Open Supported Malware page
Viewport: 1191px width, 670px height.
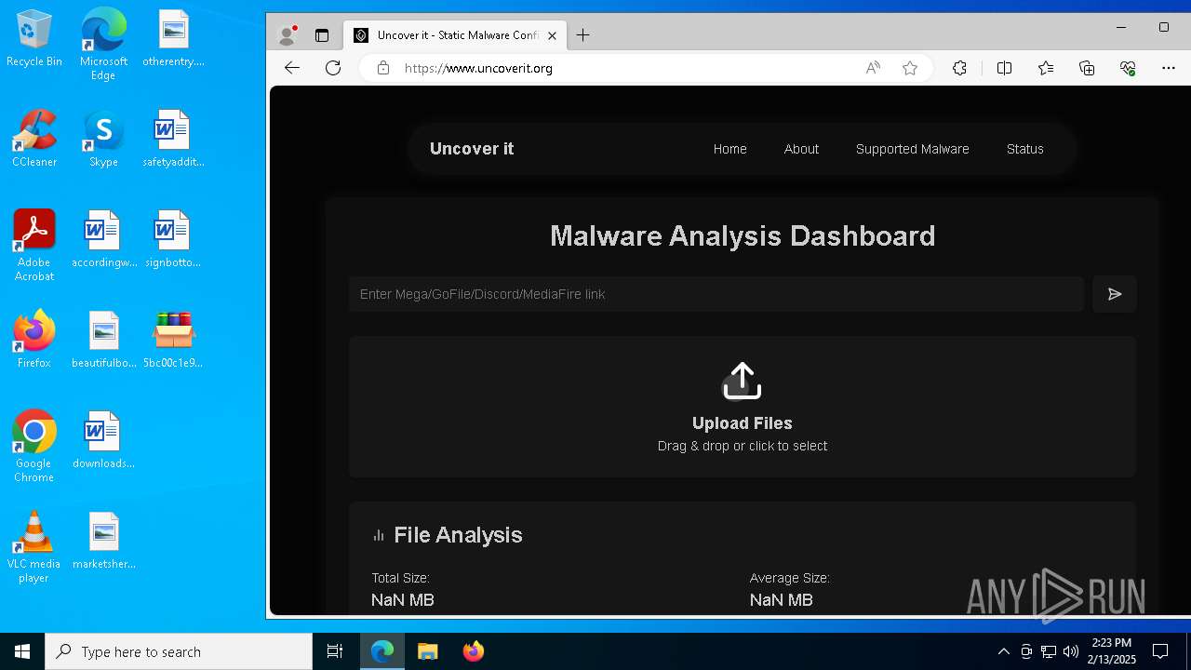point(912,149)
